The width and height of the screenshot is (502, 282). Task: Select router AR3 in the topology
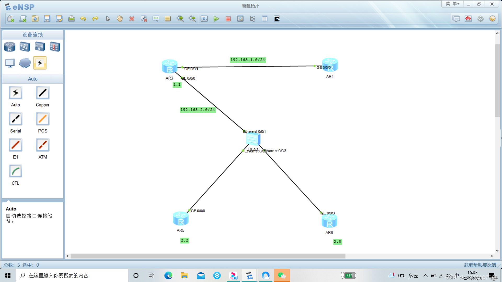169,66
